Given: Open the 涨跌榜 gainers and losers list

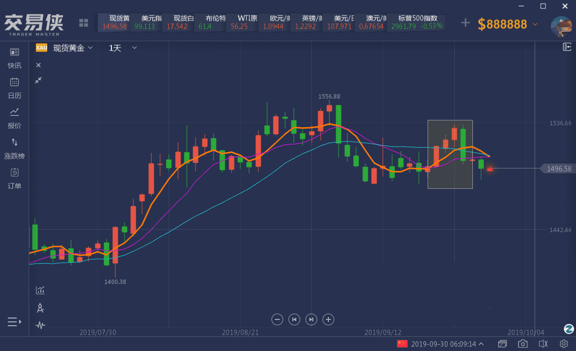Looking at the screenshot, I should [x=15, y=148].
